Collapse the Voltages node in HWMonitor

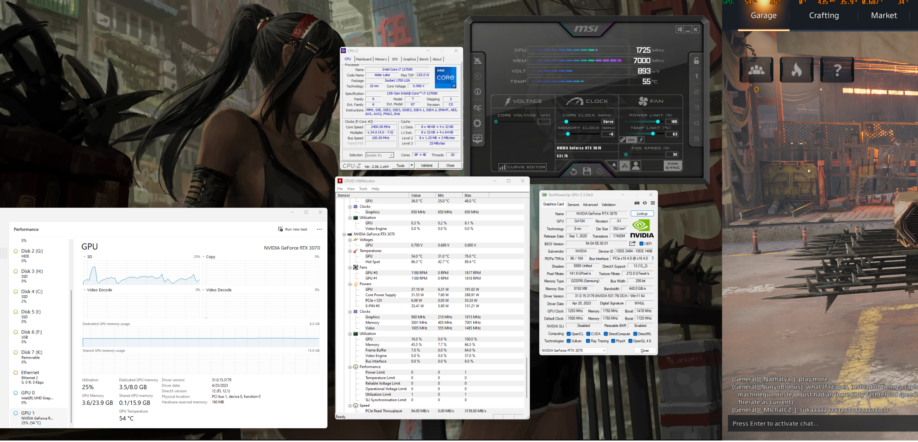click(350, 239)
